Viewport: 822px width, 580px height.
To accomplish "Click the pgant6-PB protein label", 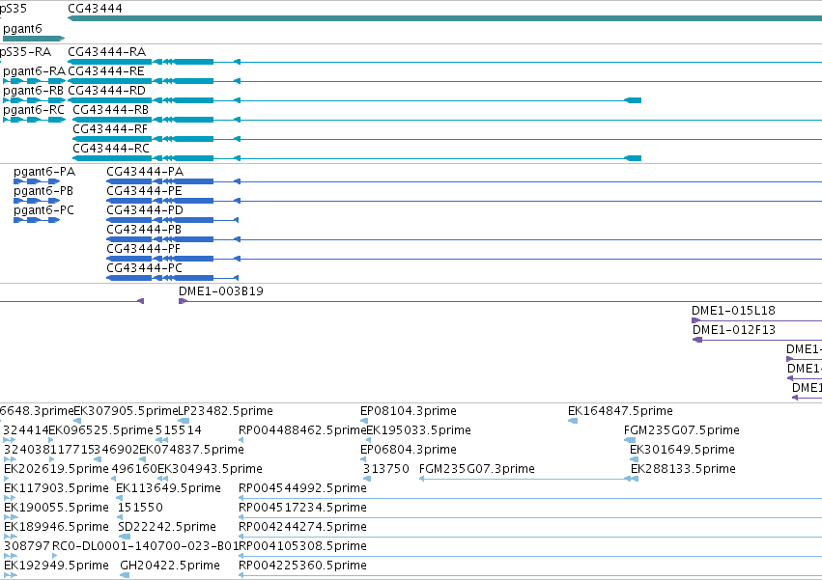I will point(43,191).
